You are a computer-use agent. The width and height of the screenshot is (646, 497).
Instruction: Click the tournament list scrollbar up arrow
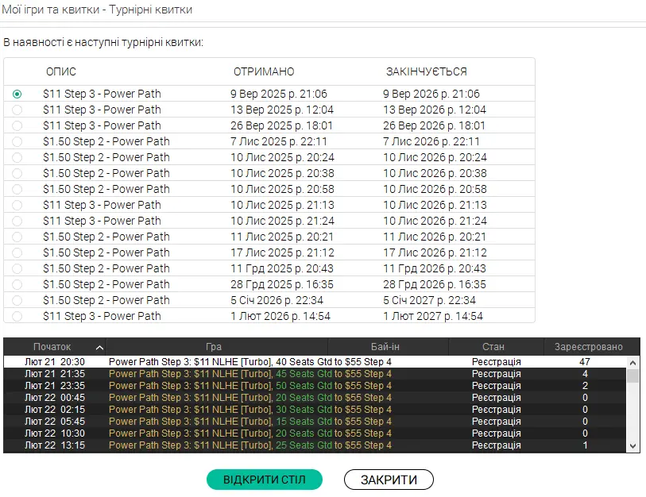632,362
